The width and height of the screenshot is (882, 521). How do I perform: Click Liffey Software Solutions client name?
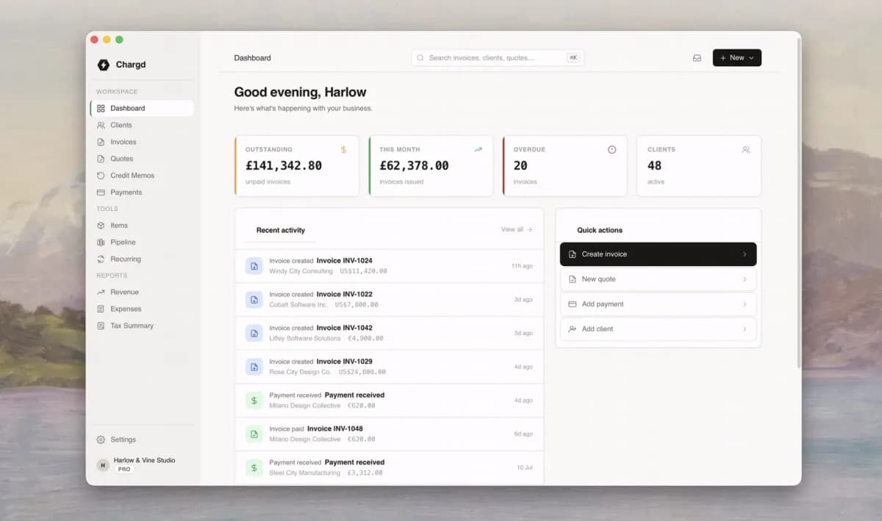tap(305, 339)
